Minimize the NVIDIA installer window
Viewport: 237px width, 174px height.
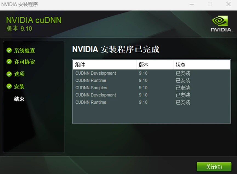(x=192, y=4)
